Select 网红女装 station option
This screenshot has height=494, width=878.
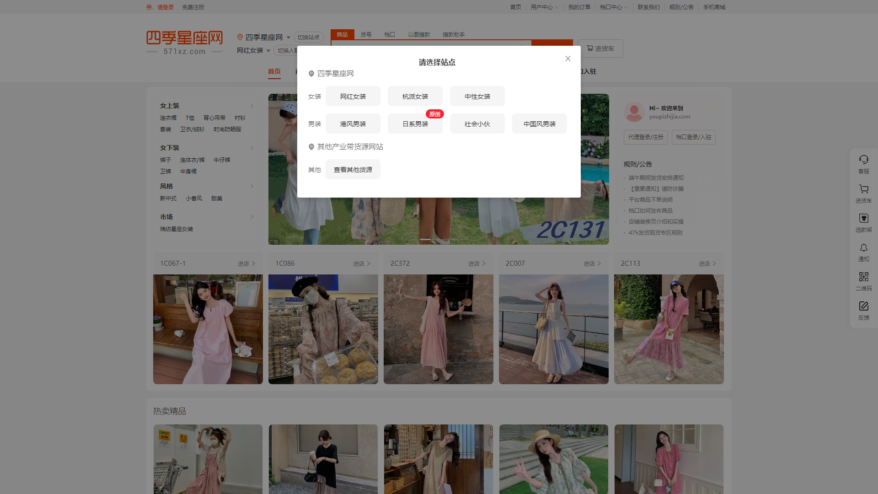point(353,97)
